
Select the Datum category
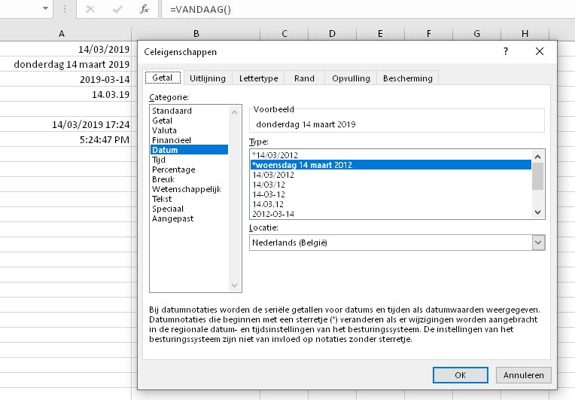189,150
